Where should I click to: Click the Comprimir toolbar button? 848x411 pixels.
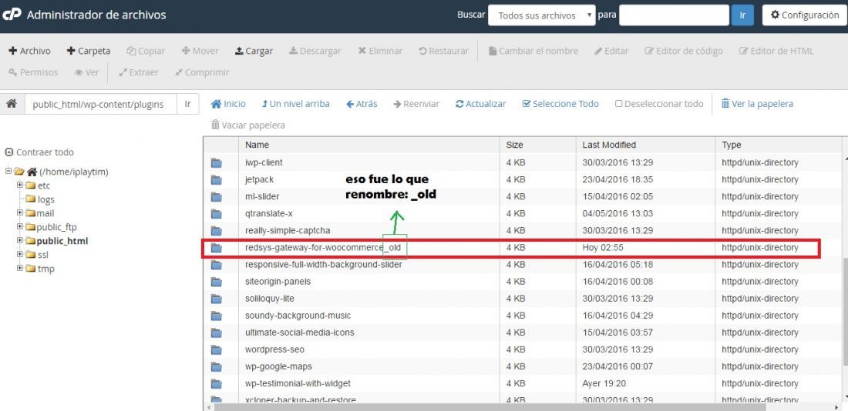coord(202,72)
